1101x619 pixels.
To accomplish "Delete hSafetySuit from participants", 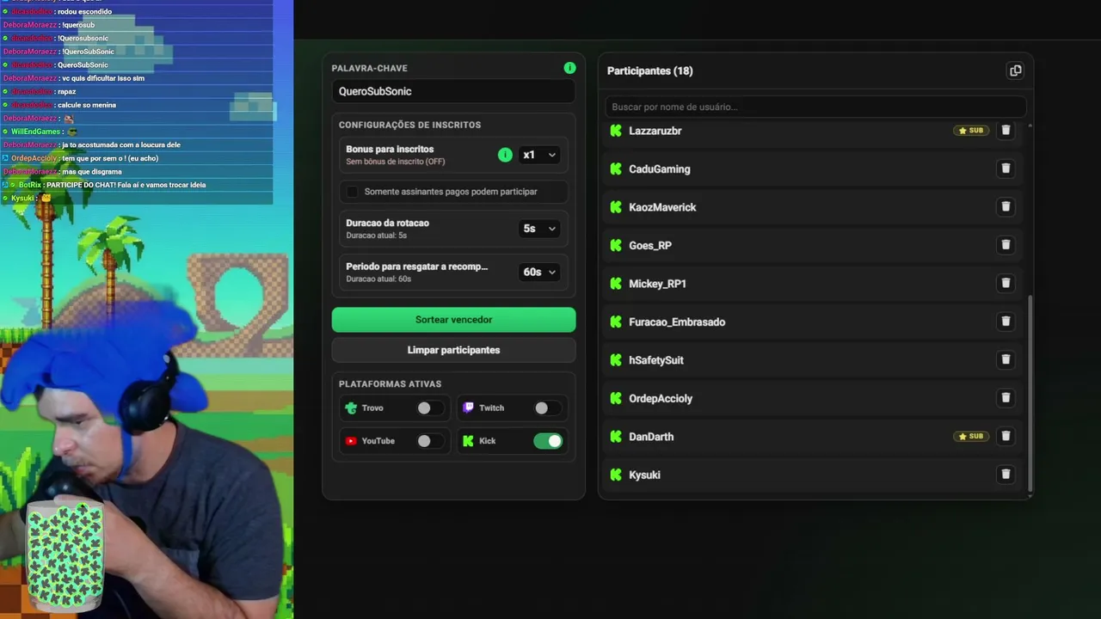I will click(x=1006, y=360).
